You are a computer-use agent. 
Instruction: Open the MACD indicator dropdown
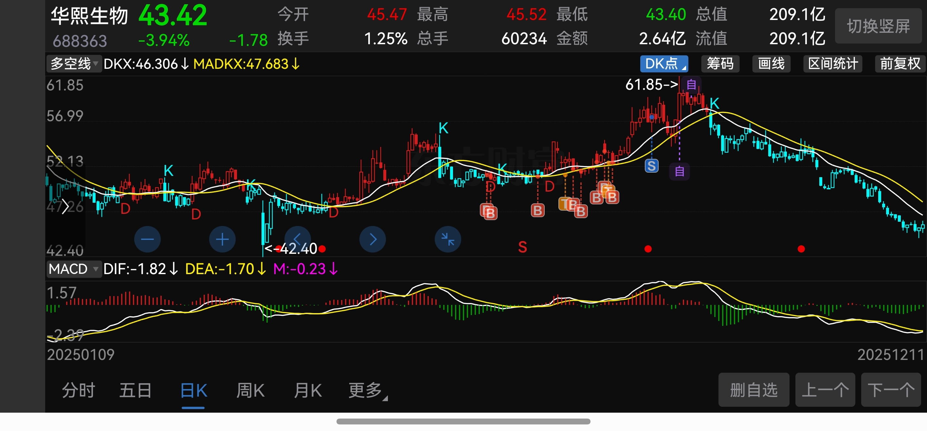click(73, 269)
